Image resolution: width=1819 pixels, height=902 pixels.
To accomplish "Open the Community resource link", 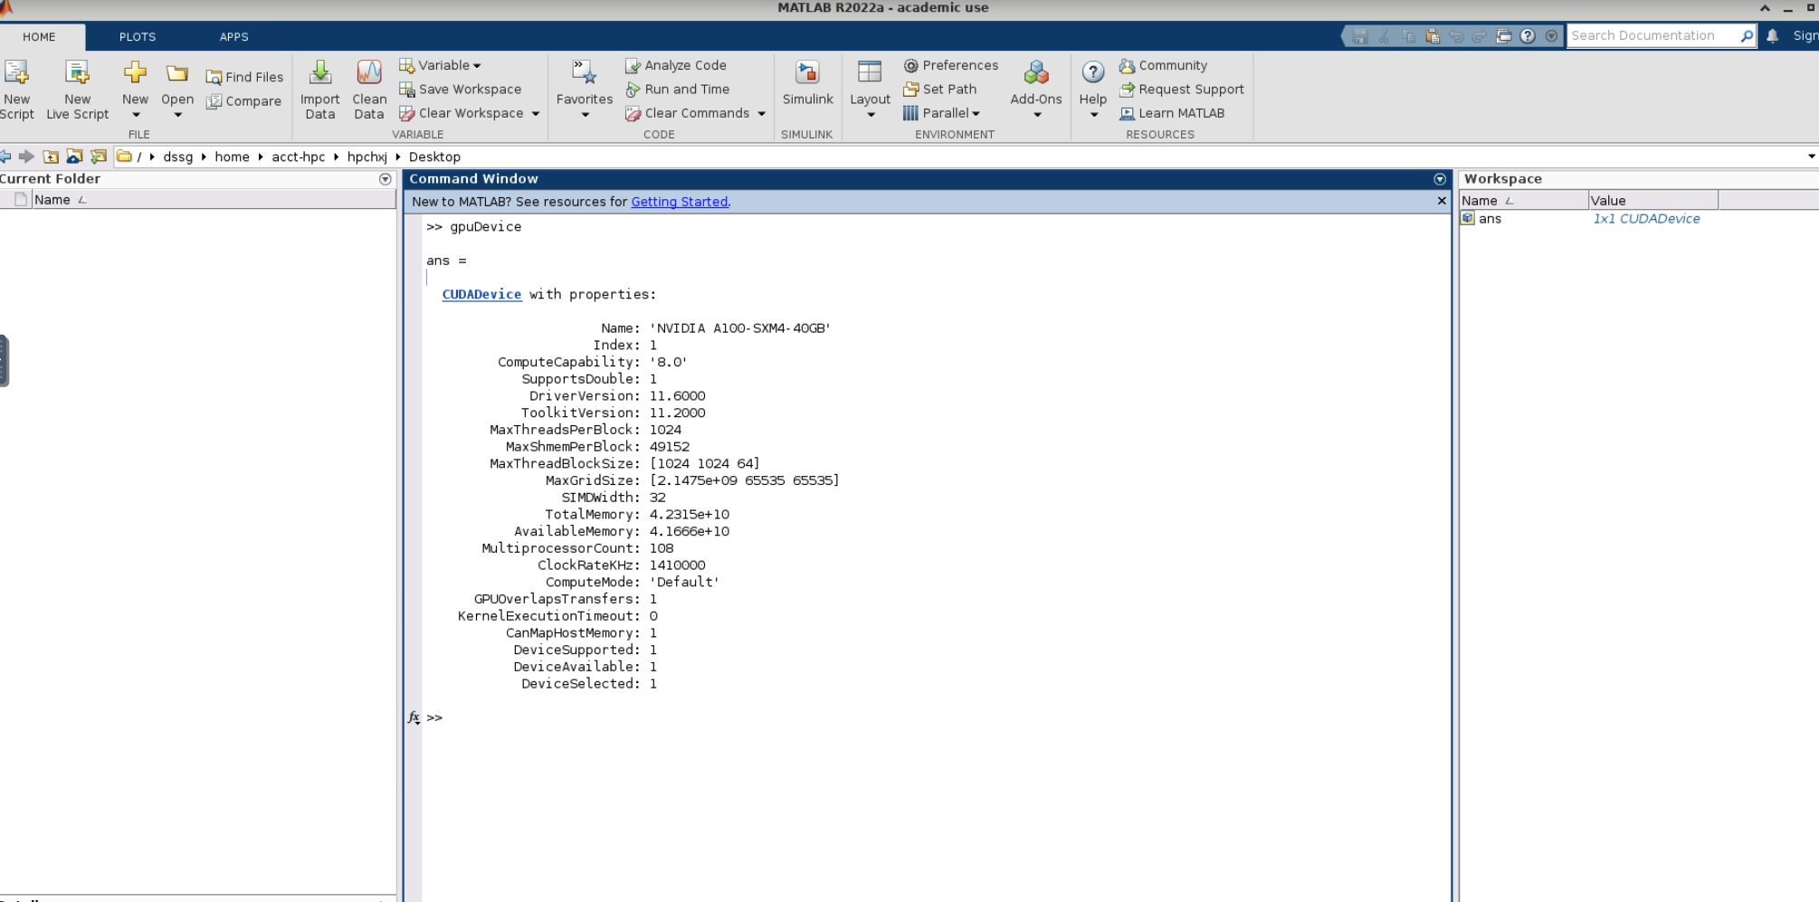I will (1163, 65).
